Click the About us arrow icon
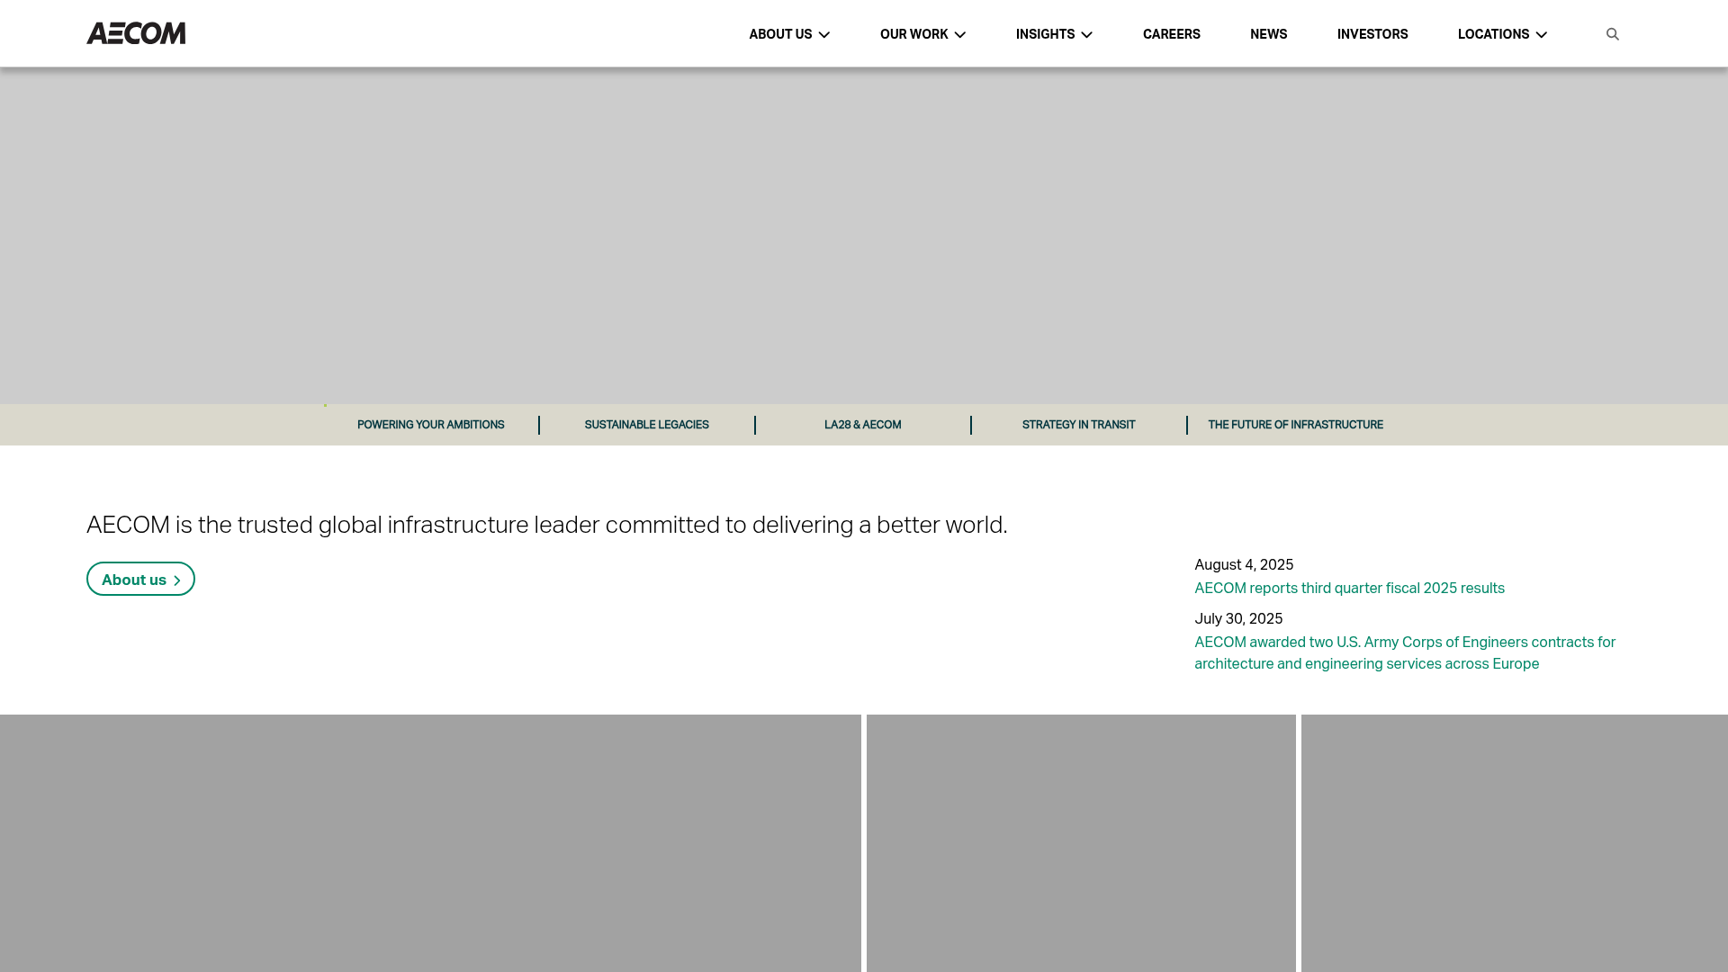This screenshot has height=972, width=1728. [x=177, y=580]
